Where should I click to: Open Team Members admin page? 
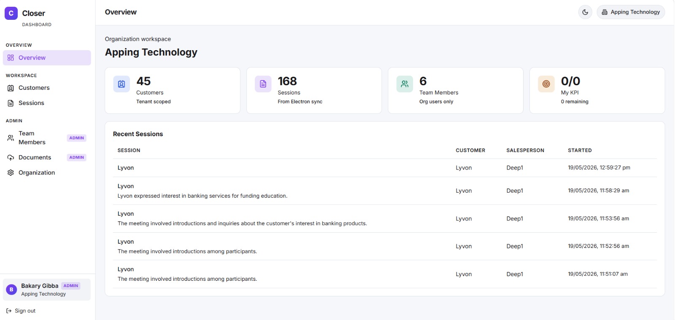tap(47, 138)
